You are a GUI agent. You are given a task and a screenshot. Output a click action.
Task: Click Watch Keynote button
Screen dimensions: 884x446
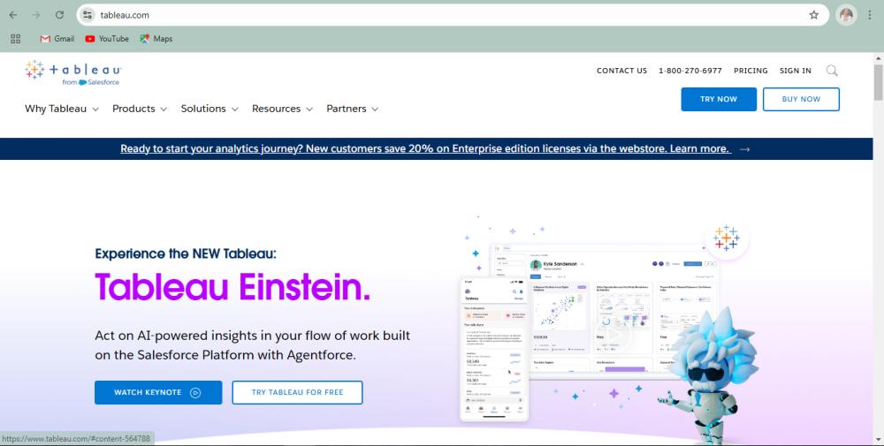(158, 392)
